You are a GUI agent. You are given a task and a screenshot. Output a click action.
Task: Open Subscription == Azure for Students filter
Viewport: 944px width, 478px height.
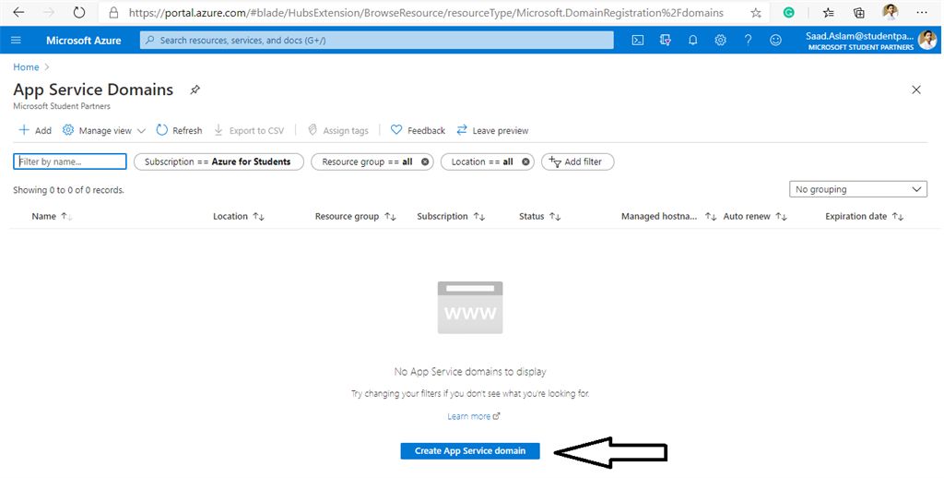tap(218, 161)
